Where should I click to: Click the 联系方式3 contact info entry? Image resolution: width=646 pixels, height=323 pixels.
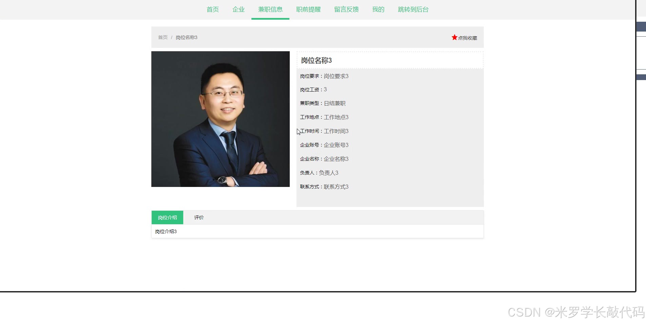click(335, 186)
